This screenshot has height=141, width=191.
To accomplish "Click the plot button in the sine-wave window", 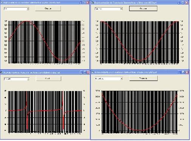I will click(48, 8).
